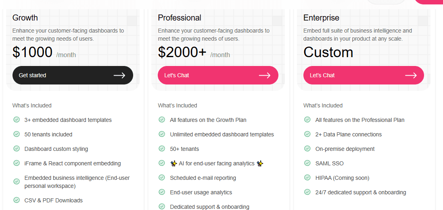Click the checkmark beside 3+ embedded dashboard templates
This screenshot has width=443, height=210.
17,119
